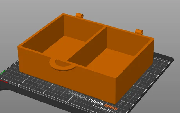
Task: Click the left hinge knuckle of the box
Action: [x=79, y=15]
